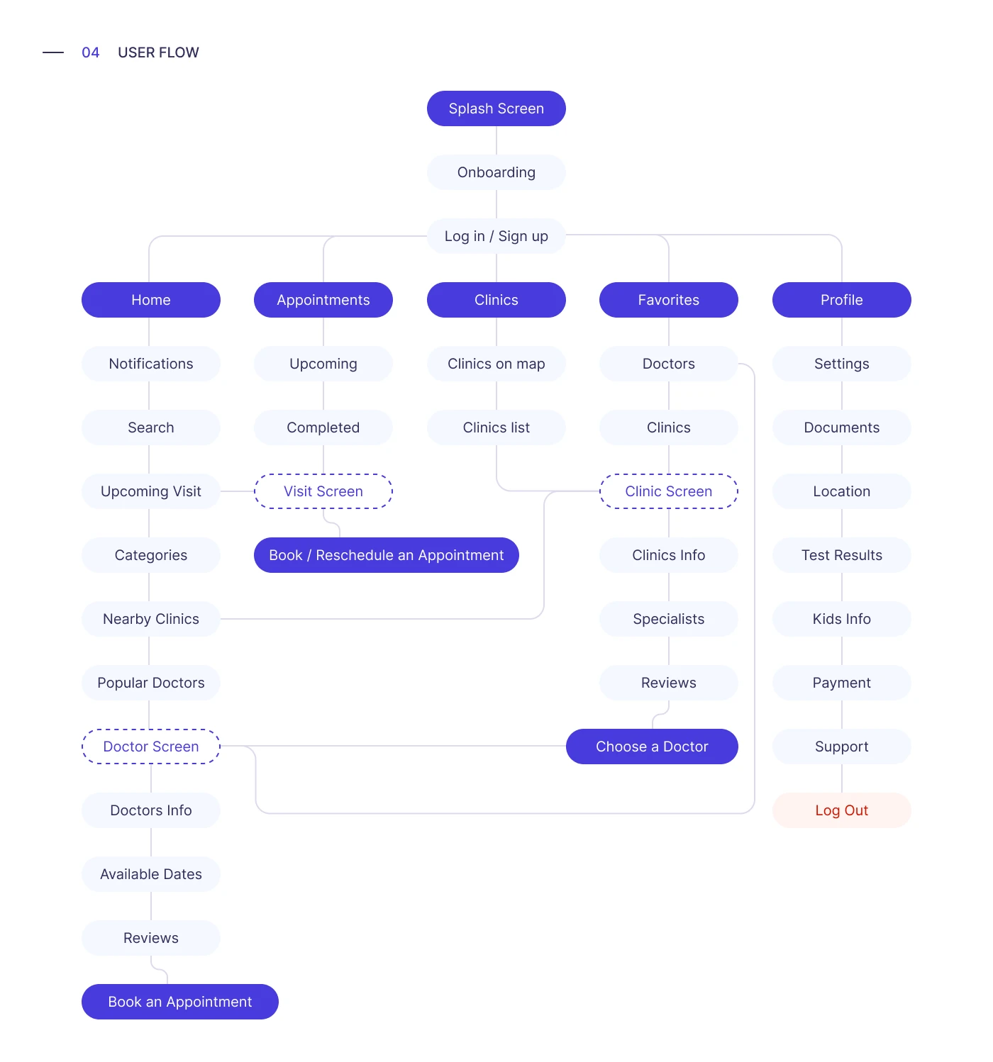Select the Available Dates item

point(150,874)
